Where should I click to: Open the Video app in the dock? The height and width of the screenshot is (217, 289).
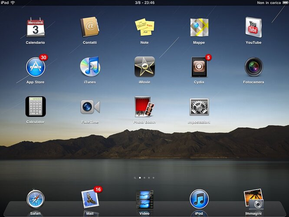point(144,199)
